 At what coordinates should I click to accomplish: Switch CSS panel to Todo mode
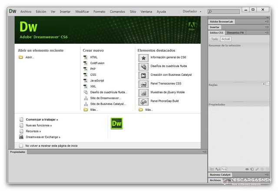click(215, 39)
